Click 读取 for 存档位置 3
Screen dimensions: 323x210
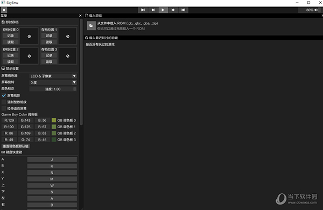coord(49,61)
